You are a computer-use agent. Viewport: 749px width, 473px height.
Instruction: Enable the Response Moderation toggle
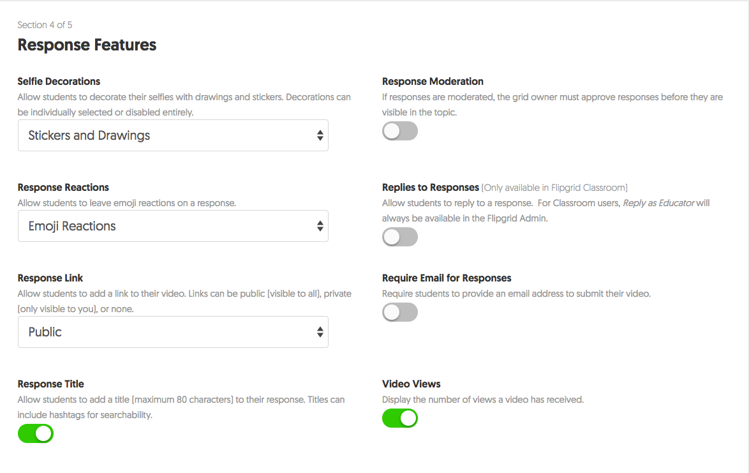pyautogui.click(x=400, y=131)
